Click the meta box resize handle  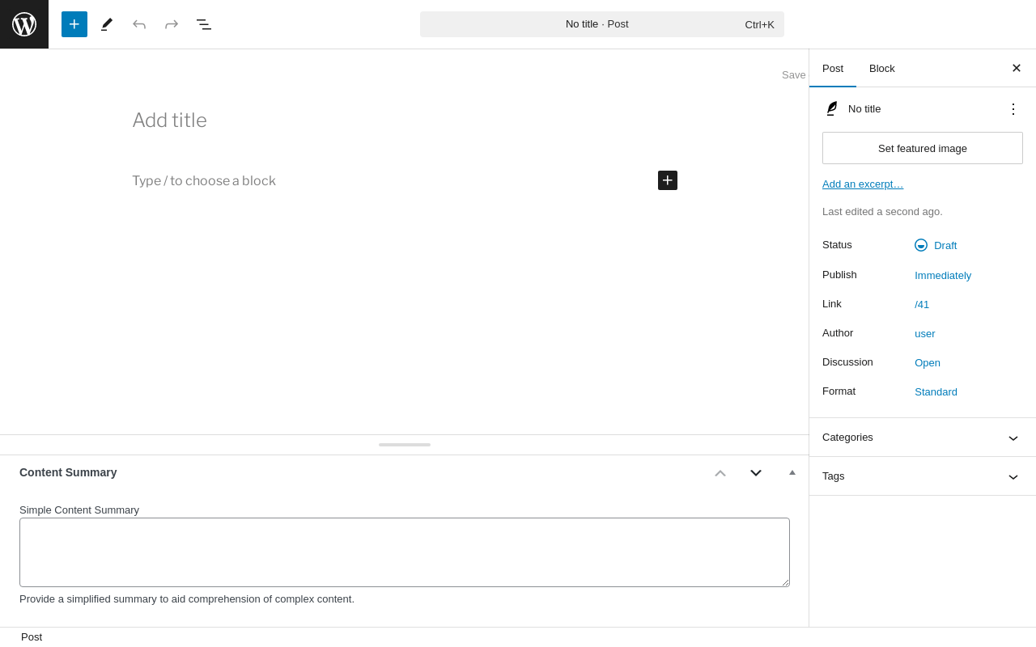405,445
